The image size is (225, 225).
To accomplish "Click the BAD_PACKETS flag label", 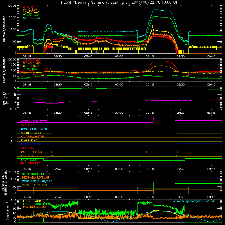I will [31, 163].
